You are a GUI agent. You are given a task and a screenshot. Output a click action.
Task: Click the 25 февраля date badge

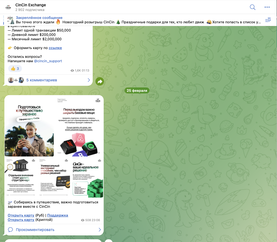tap(137, 90)
